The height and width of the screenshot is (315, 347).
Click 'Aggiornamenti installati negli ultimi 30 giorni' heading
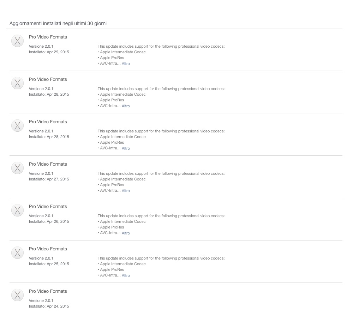click(x=58, y=23)
